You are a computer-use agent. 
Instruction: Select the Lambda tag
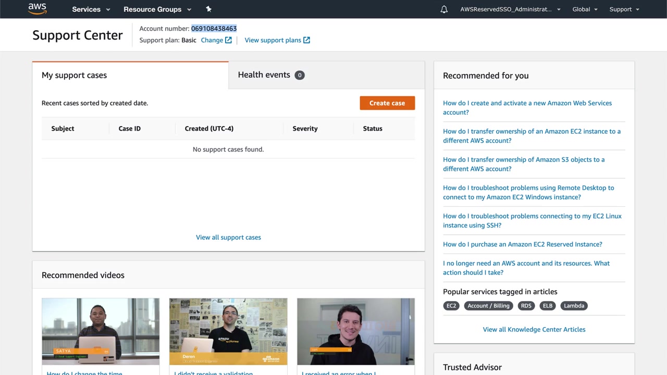click(574, 306)
